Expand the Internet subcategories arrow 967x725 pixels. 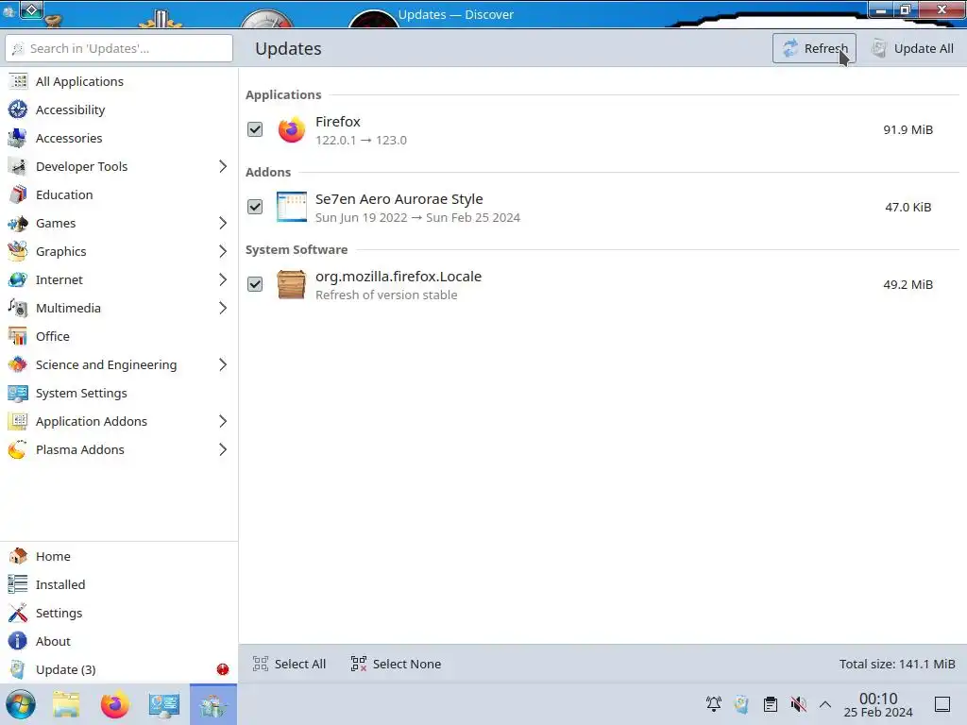(223, 279)
